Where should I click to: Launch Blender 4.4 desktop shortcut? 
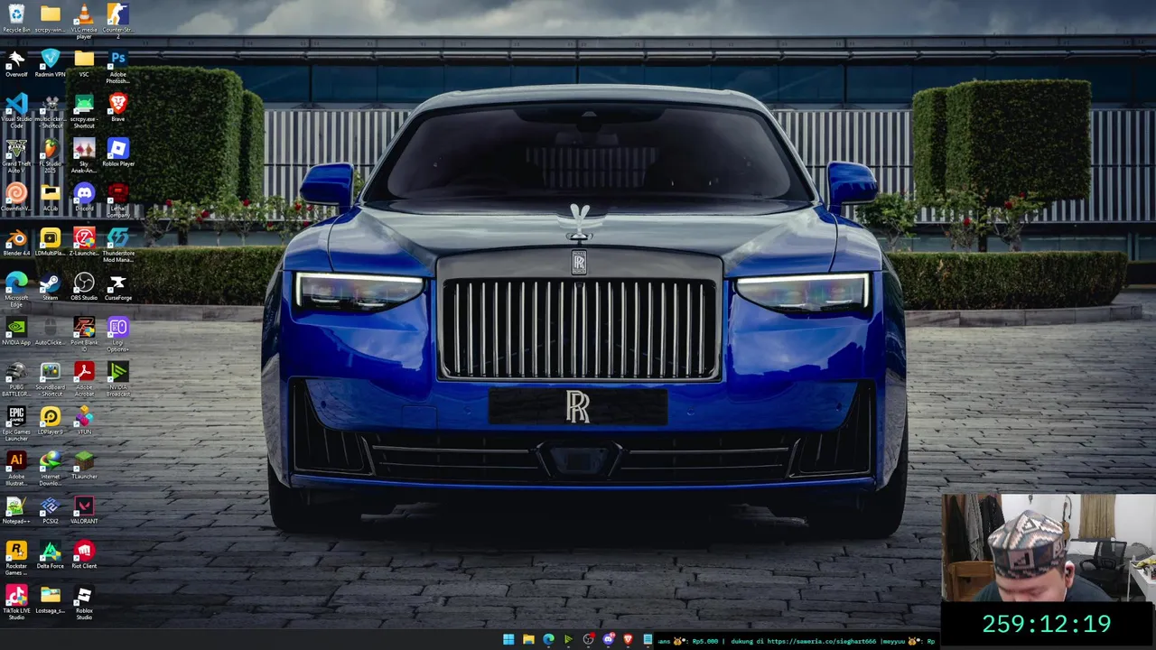pyautogui.click(x=16, y=241)
